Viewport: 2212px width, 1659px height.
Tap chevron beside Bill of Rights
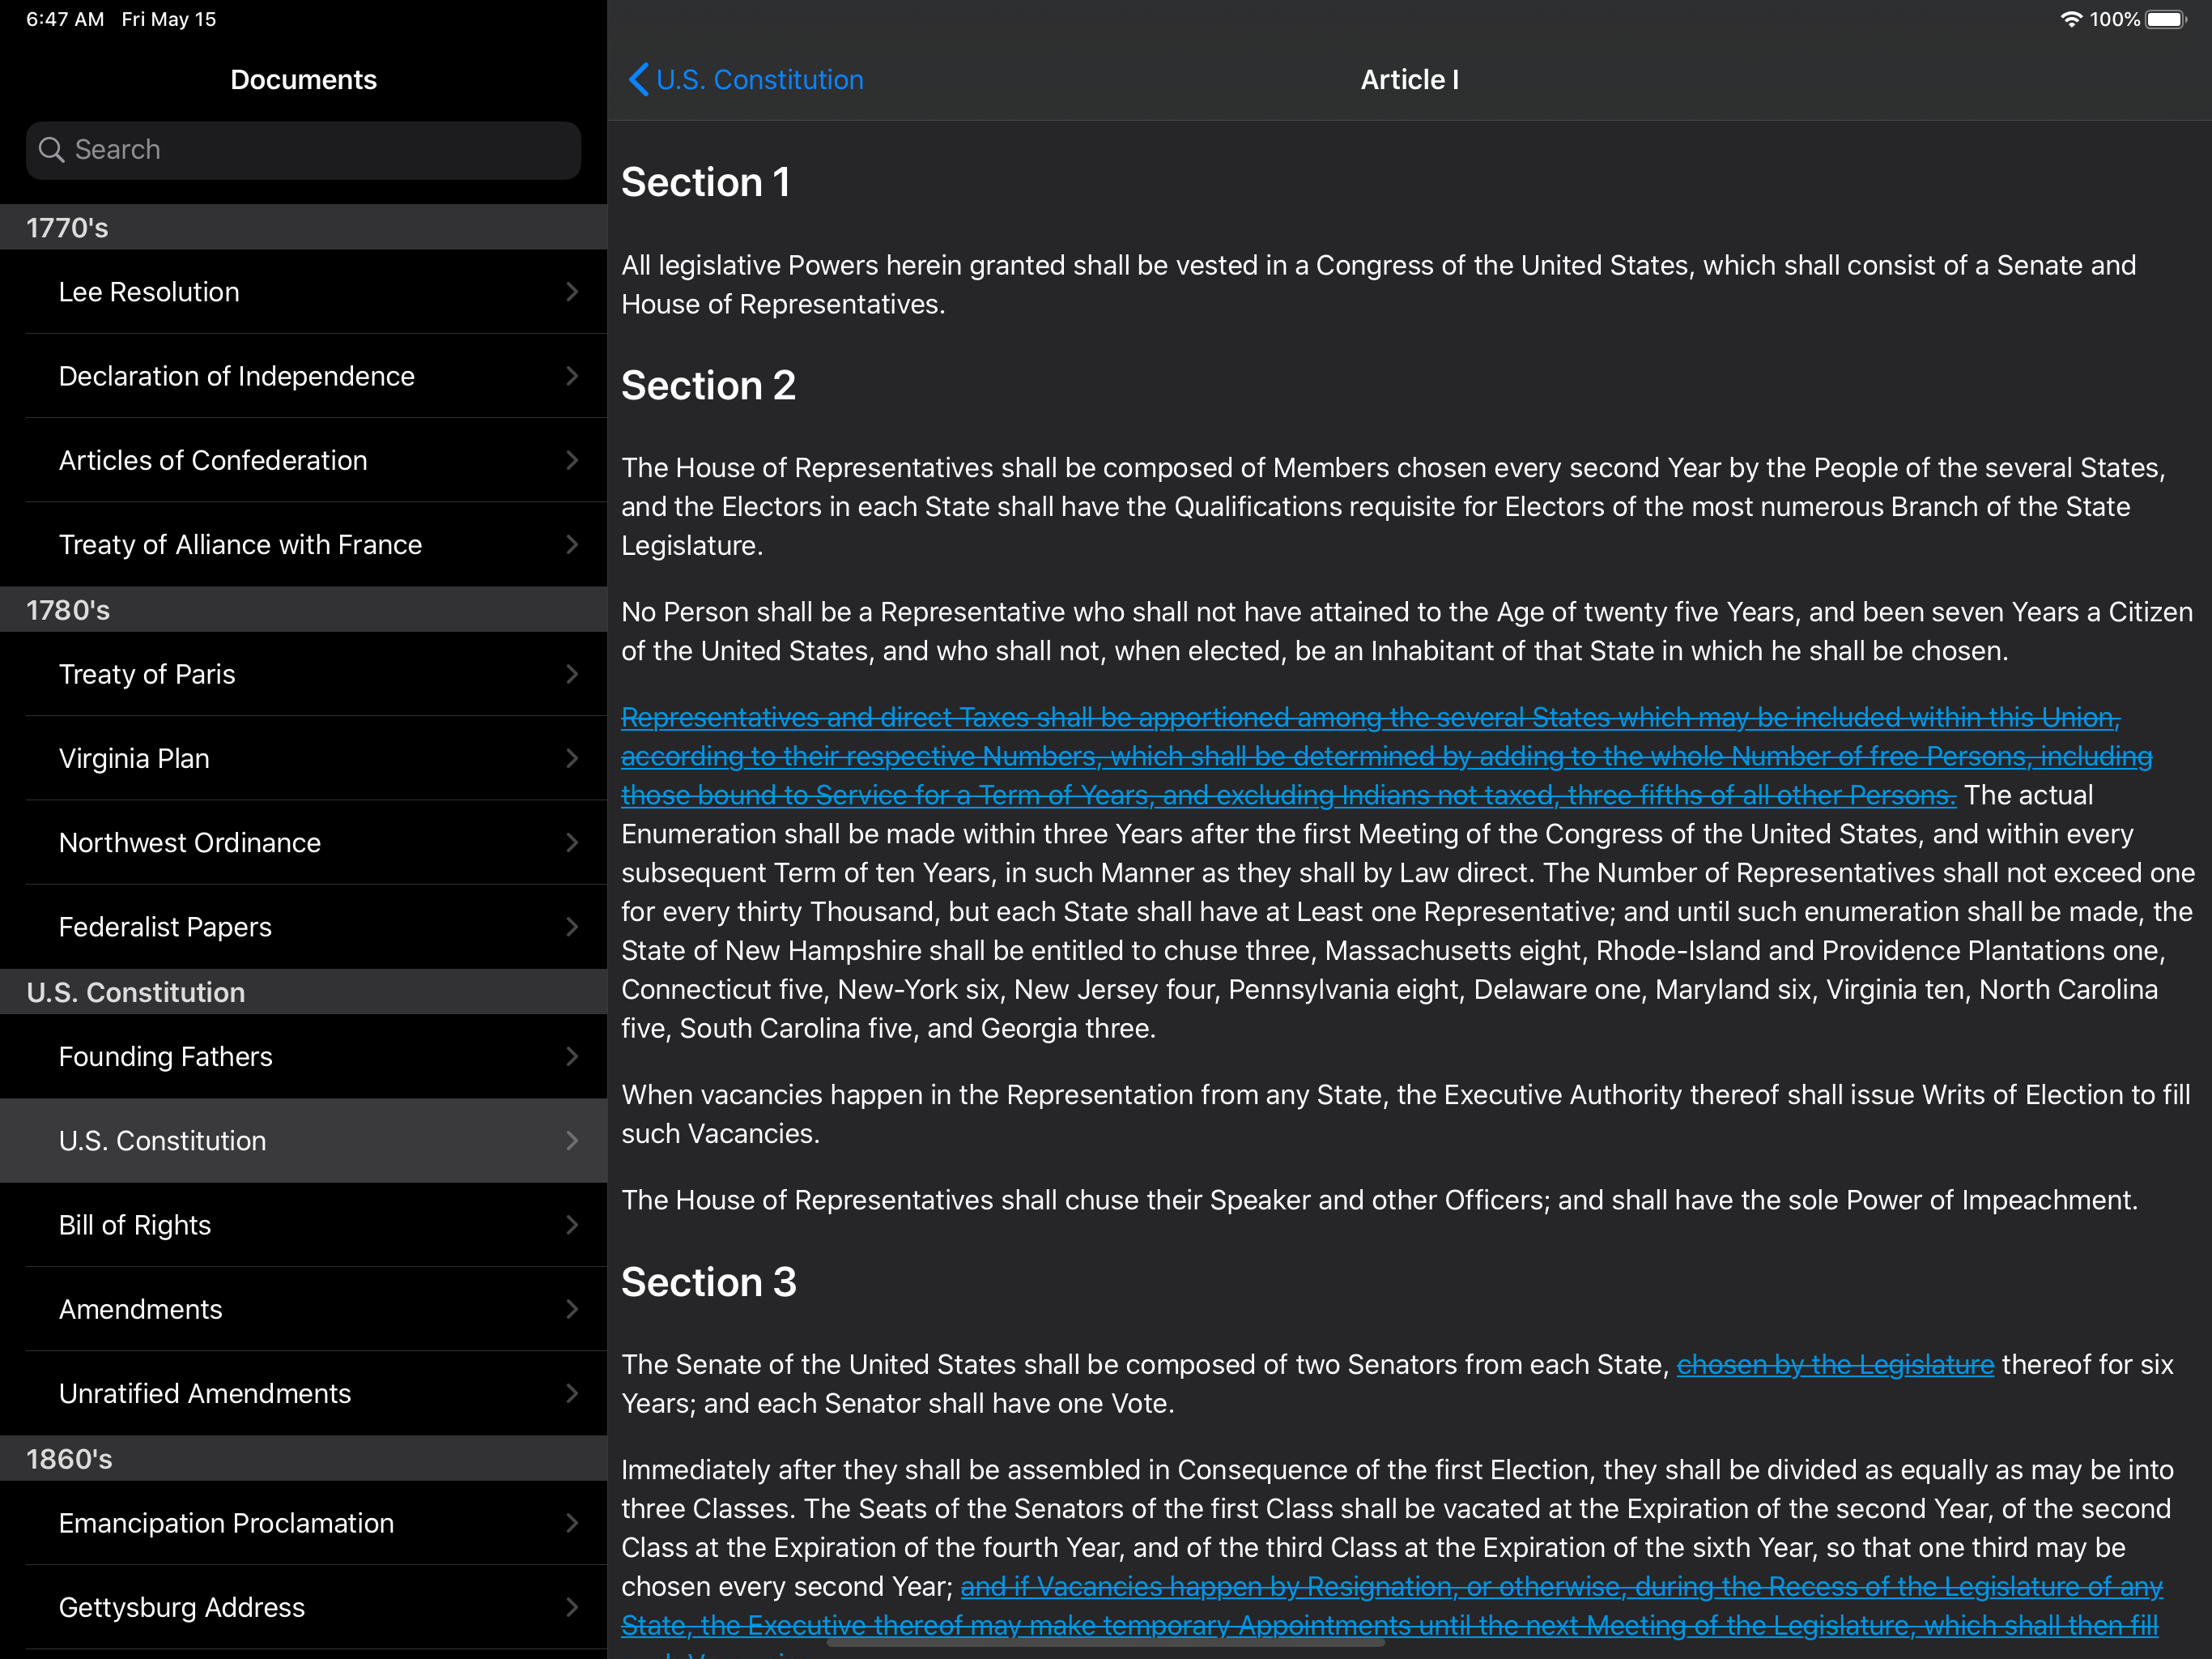[x=572, y=1224]
